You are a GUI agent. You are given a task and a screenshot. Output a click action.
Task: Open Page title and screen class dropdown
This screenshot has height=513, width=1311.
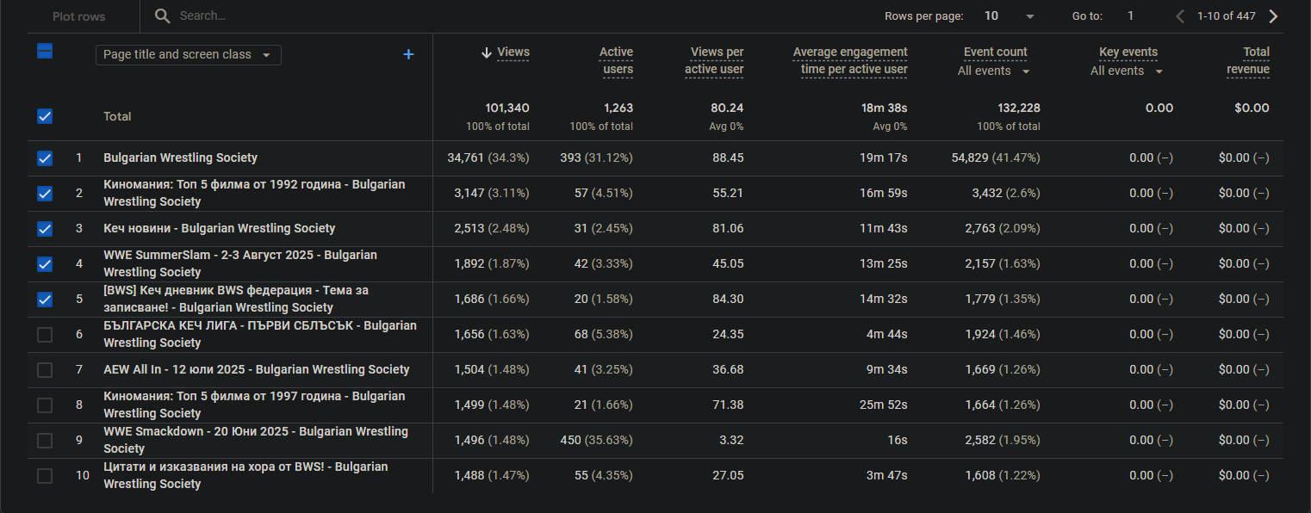[188, 55]
